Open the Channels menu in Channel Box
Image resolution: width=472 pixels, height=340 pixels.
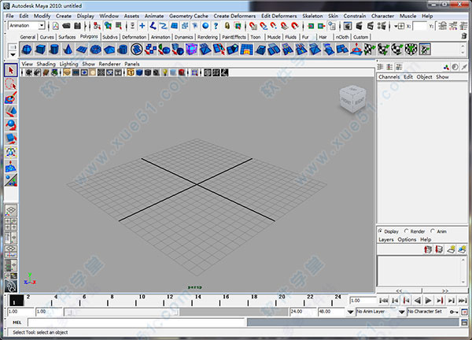389,77
